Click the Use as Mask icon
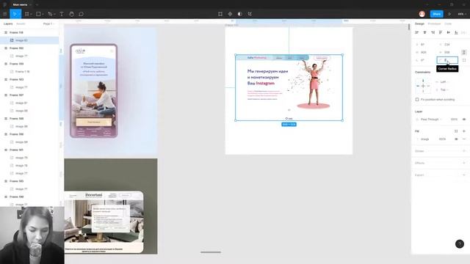Viewport: 470px width, 264px height. (x=240, y=14)
